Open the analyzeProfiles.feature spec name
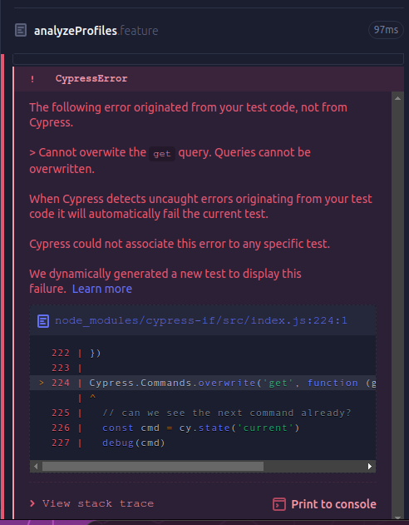Image resolution: width=409 pixels, height=525 pixels. (96, 31)
